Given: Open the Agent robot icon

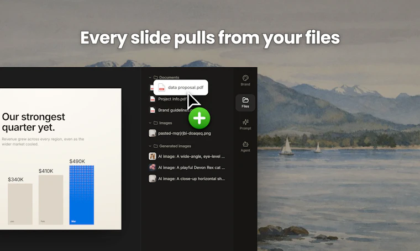Looking at the screenshot, I should tap(245, 145).
